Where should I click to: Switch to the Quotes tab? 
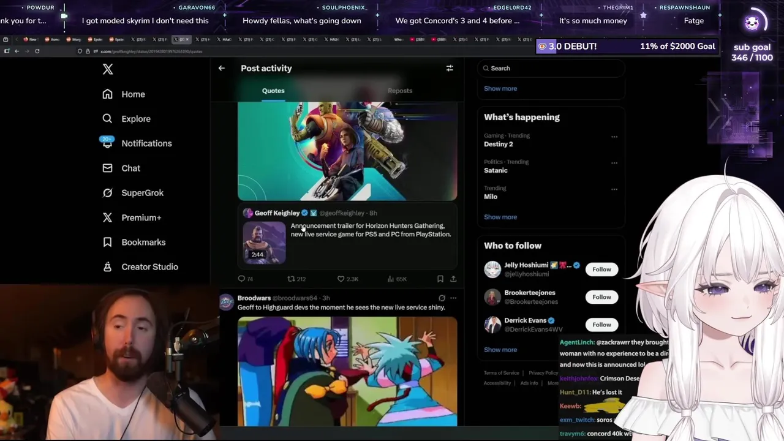[273, 91]
